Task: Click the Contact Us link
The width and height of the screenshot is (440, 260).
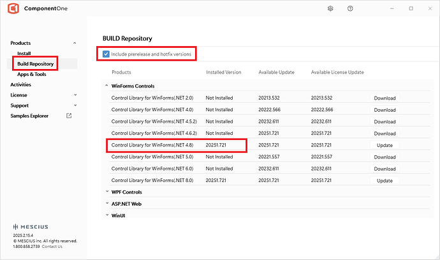Action: [x=52, y=247]
